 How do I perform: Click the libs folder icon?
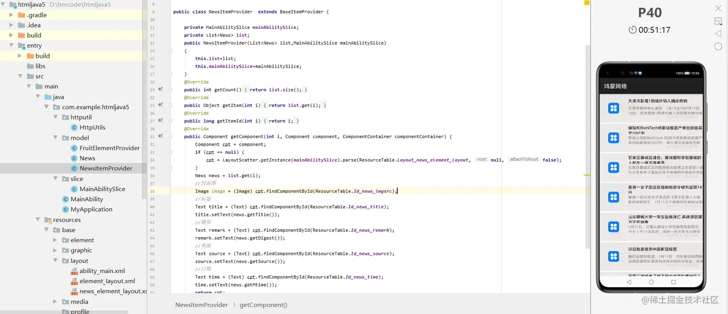pyautogui.click(x=30, y=66)
